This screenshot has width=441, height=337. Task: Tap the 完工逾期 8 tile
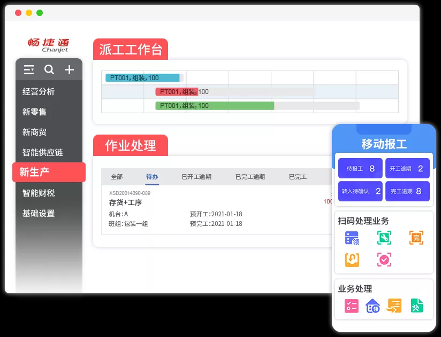tap(407, 191)
